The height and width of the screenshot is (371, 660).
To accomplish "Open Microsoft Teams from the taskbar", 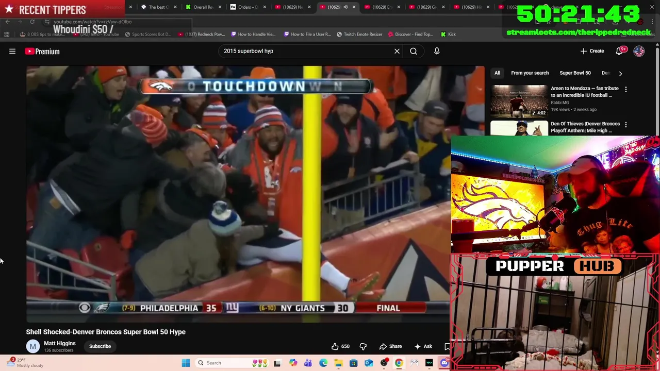I will coord(308,363).
